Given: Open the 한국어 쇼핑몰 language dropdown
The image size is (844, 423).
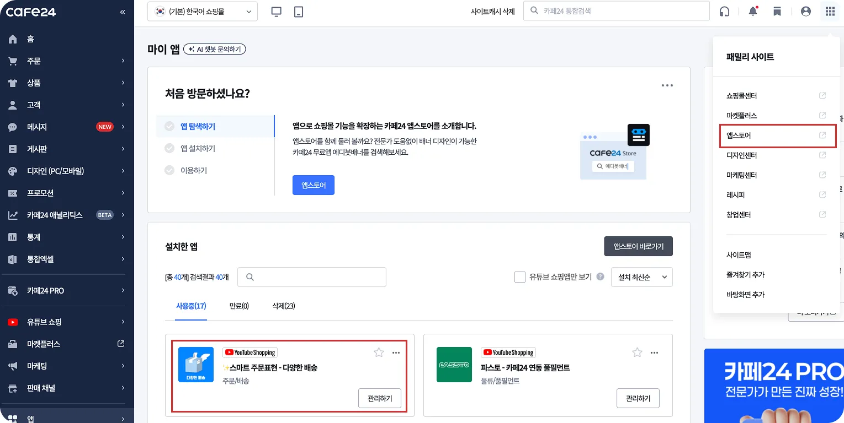Looking at the screenshot, I should point(203,12).
